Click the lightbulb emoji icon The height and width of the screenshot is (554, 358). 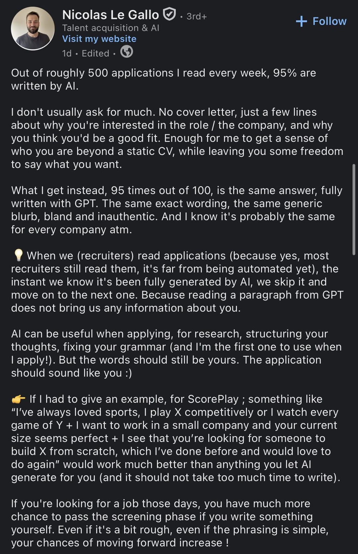tap(19, 256)
